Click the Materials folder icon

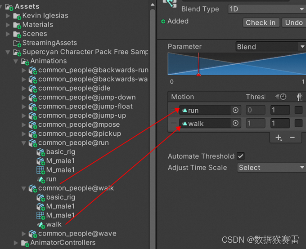[17, 25]
